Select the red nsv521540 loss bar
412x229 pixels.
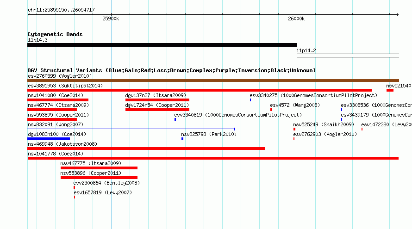point(390,90)
